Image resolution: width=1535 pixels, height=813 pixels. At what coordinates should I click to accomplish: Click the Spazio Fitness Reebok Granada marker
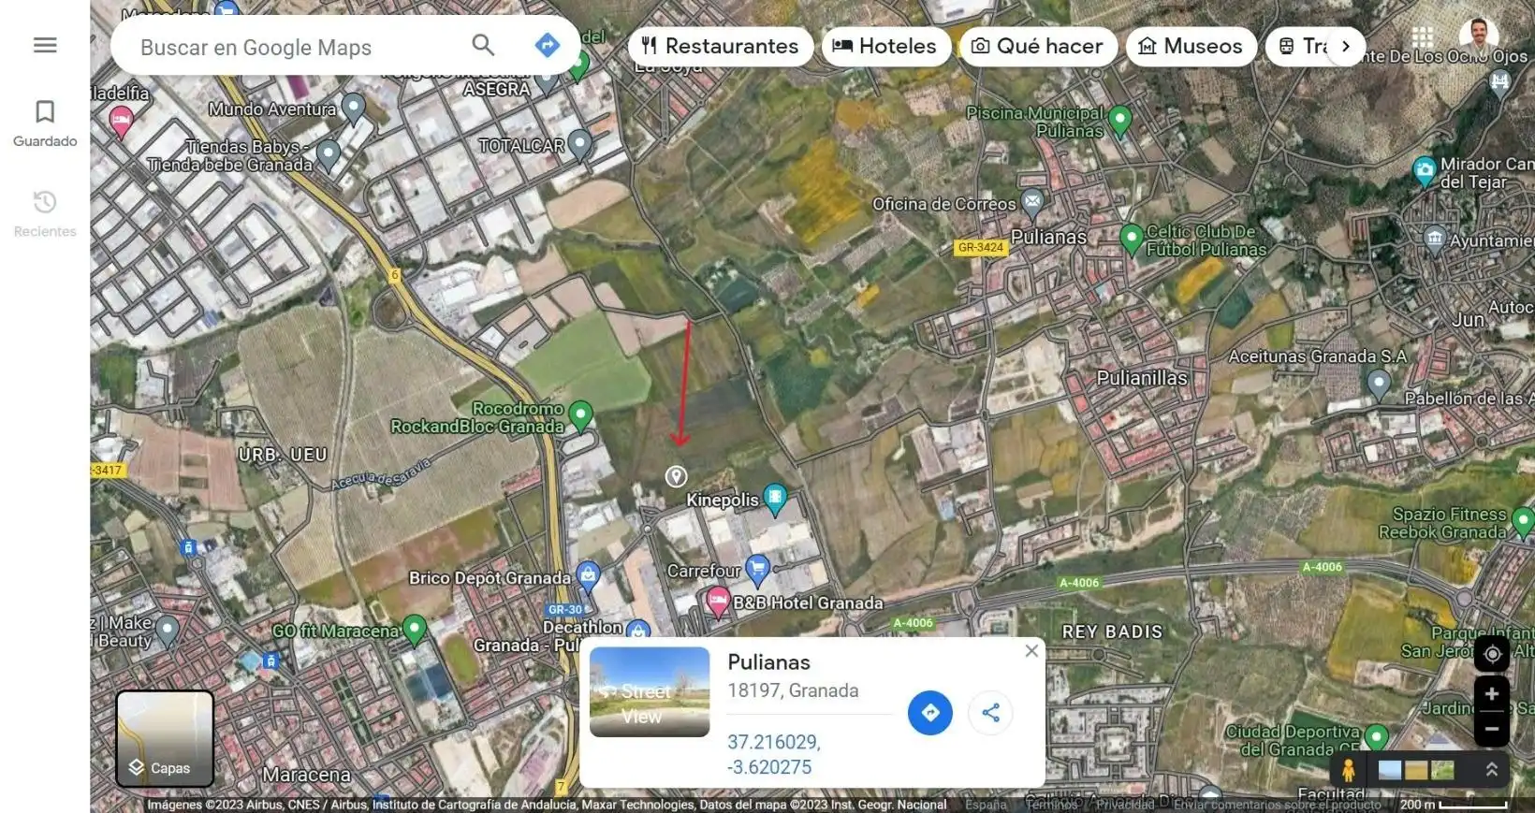[1523, 521]
